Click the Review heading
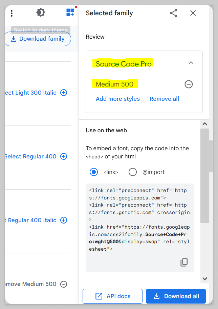This screenshot has height=309, width=218. click(95, 37)
